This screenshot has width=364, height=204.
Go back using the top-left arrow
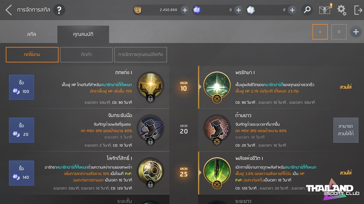coord(9,10)
